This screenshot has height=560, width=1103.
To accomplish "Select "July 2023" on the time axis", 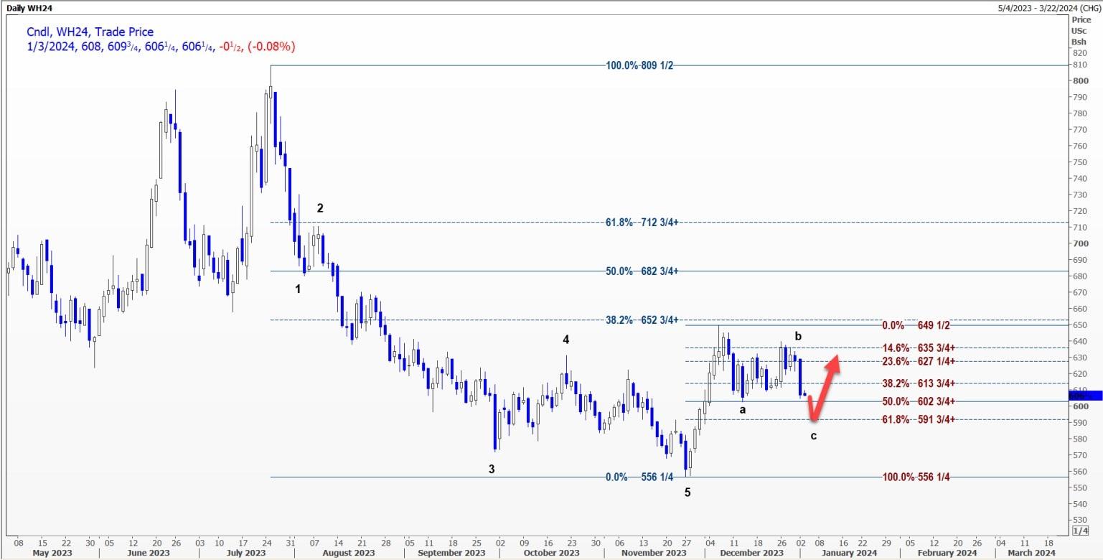I will [245, 553].
